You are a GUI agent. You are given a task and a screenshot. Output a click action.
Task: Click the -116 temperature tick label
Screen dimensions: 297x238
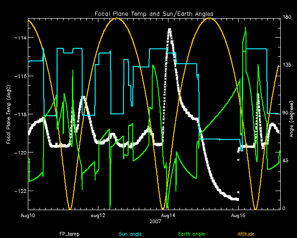click(x=19, y=76)
